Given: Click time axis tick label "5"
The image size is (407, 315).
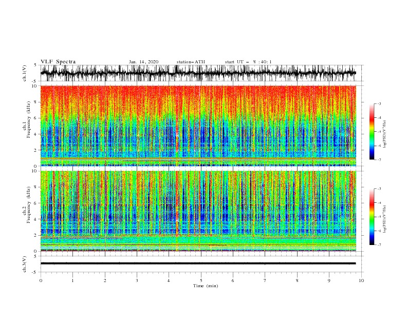Looking at the screenshot, I should tap(201, 281).
